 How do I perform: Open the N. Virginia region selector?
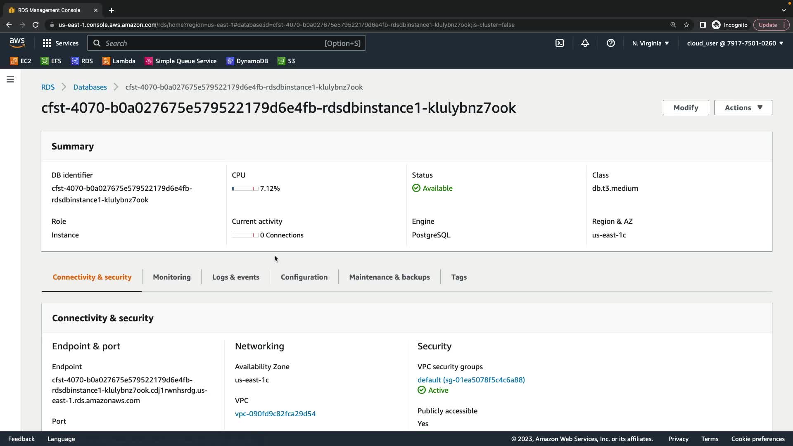point(650,43)
